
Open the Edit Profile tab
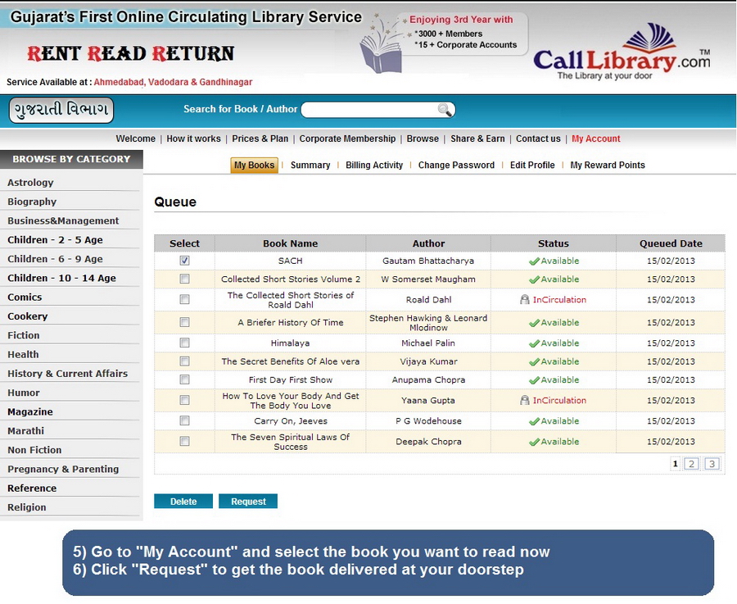pos(532,165)
